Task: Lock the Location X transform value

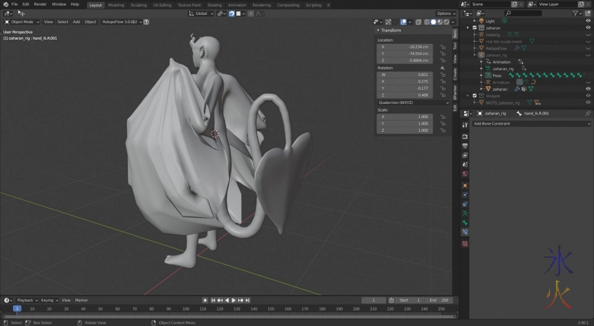Action: [x=443, y=46]
